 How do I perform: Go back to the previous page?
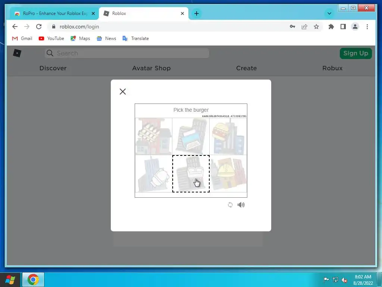pyautogui.click(x=15, y=27)
